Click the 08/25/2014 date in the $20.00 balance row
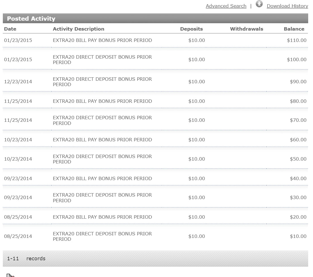Viewport: 313px width, 277px height. click(x=18, y=217)
